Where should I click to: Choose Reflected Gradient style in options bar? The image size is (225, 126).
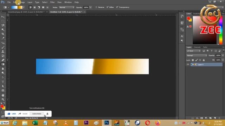point(43,7)
